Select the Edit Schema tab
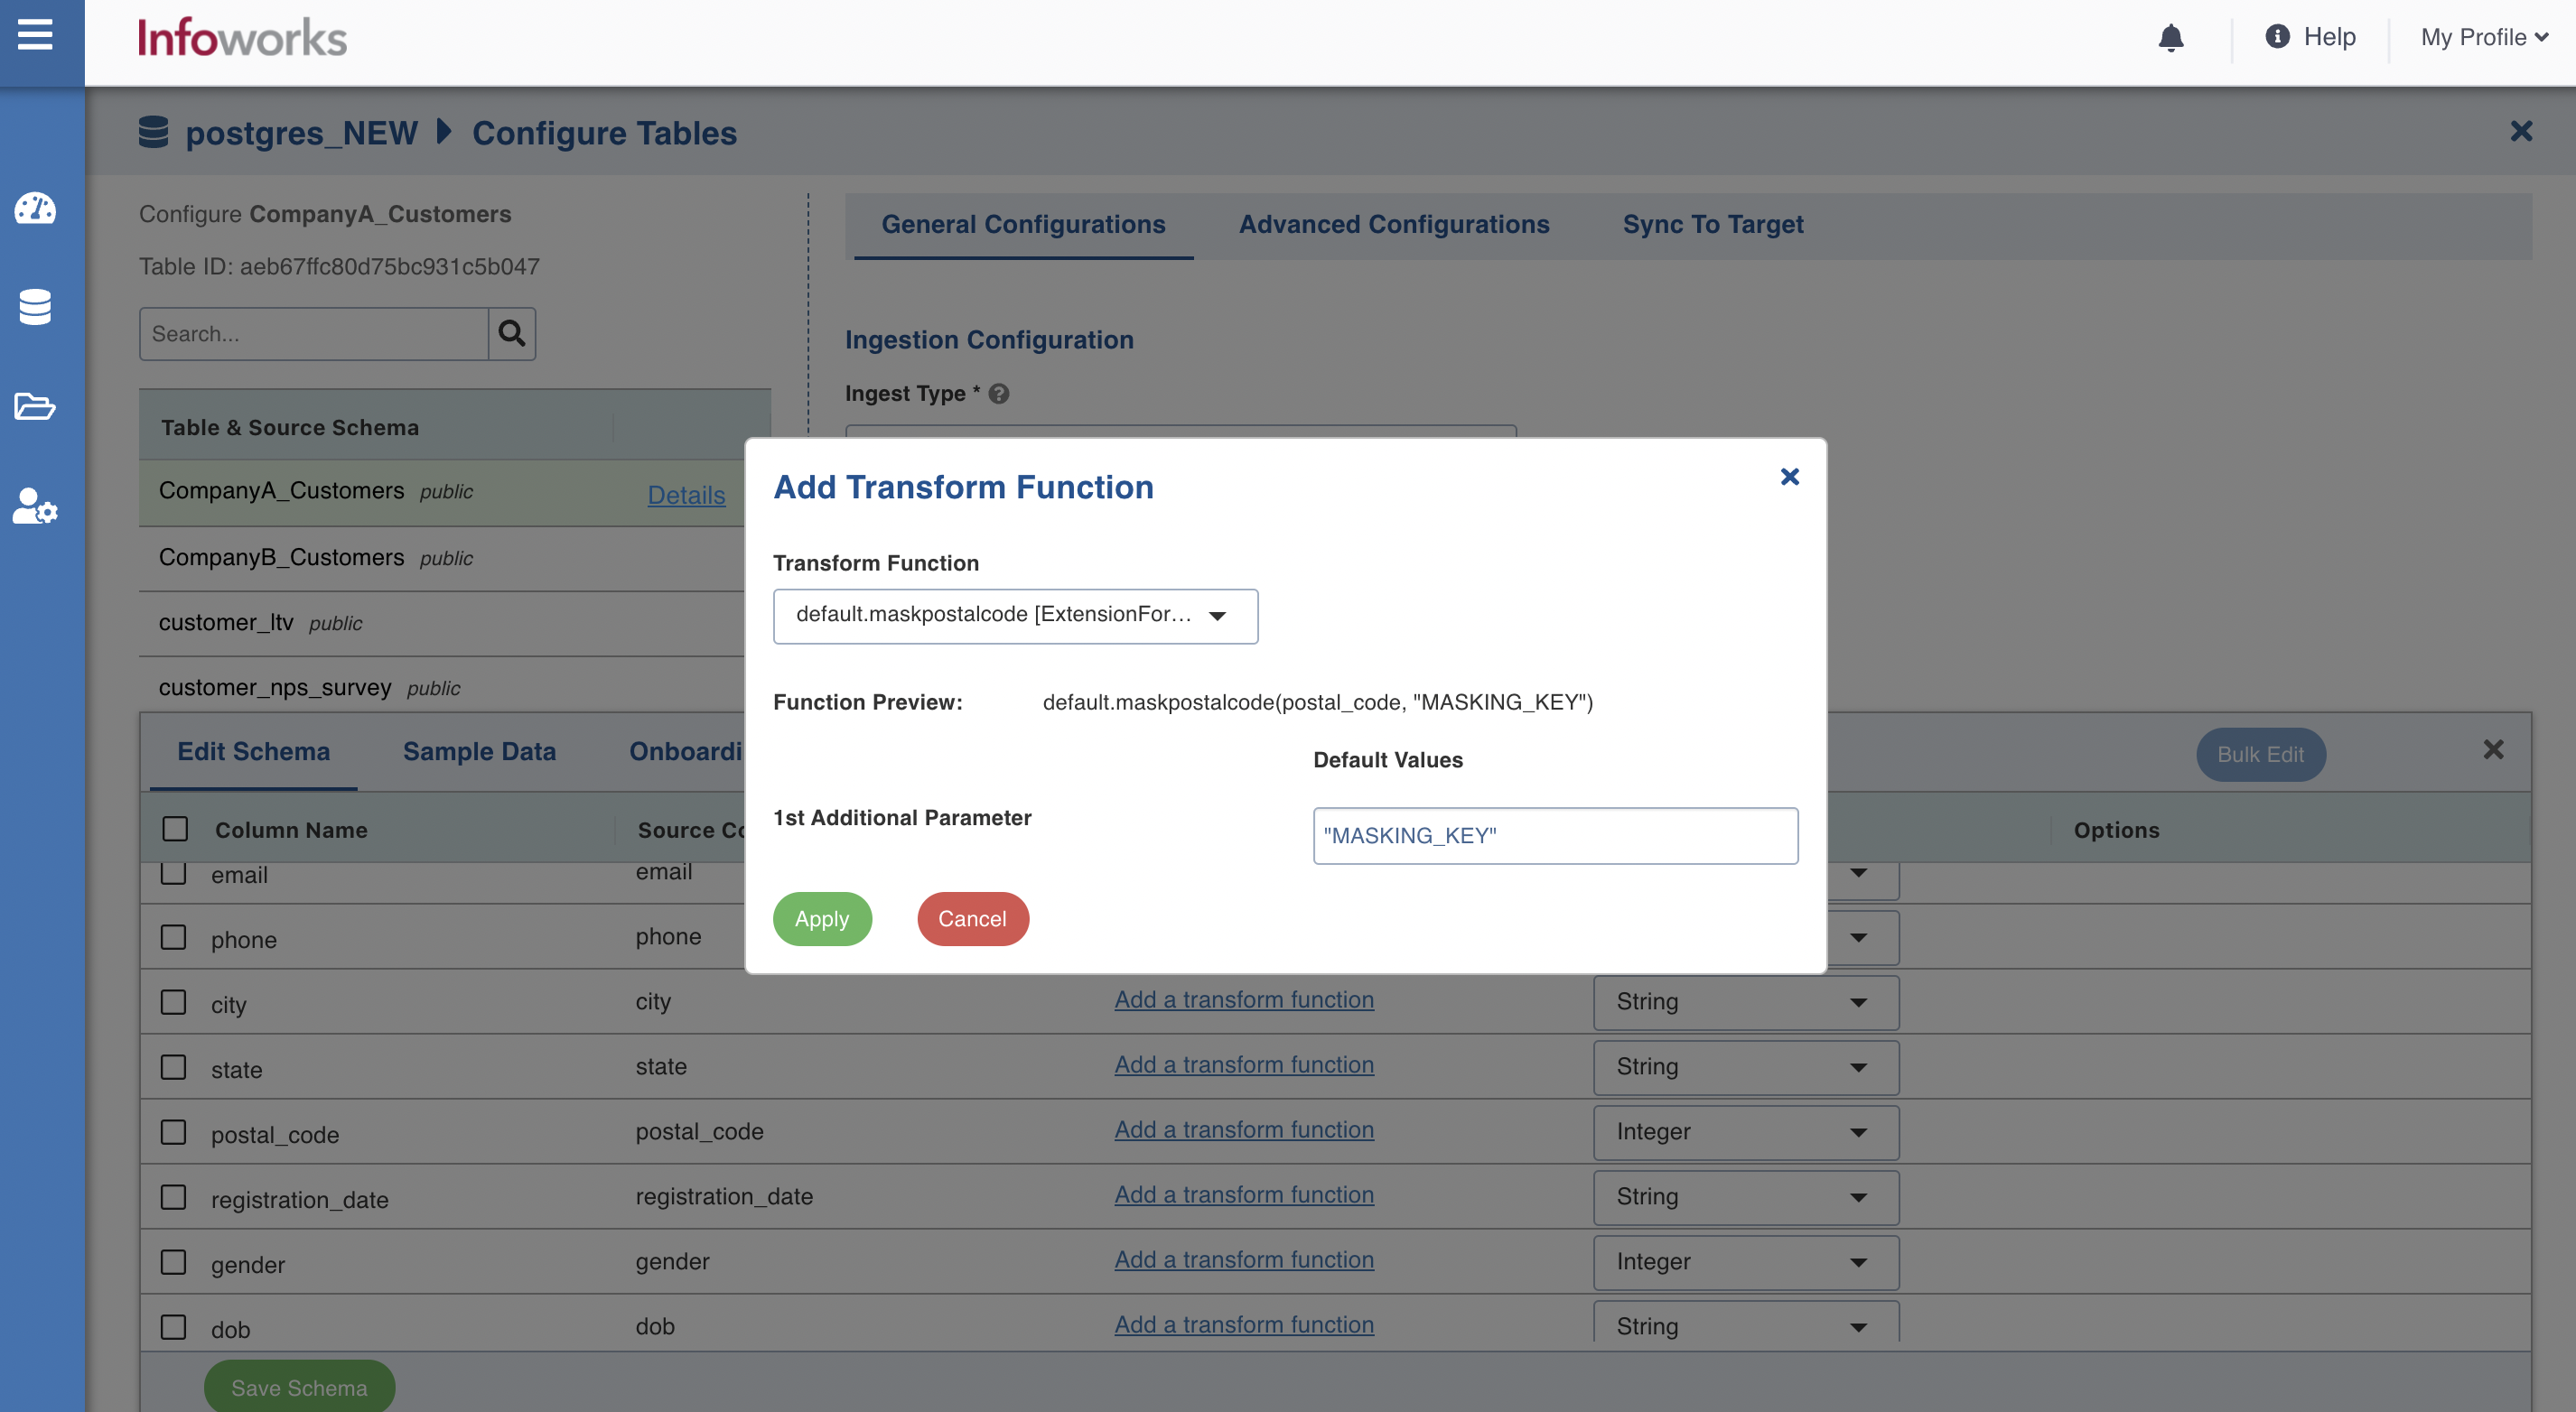The height and width of the screenshot is (1412, 2576). [x=253, y=751]
